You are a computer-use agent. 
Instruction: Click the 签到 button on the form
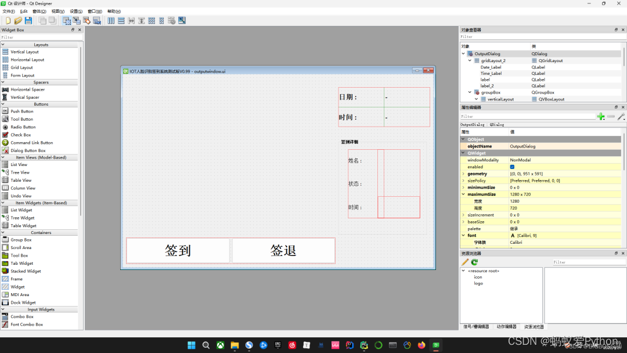178,251
